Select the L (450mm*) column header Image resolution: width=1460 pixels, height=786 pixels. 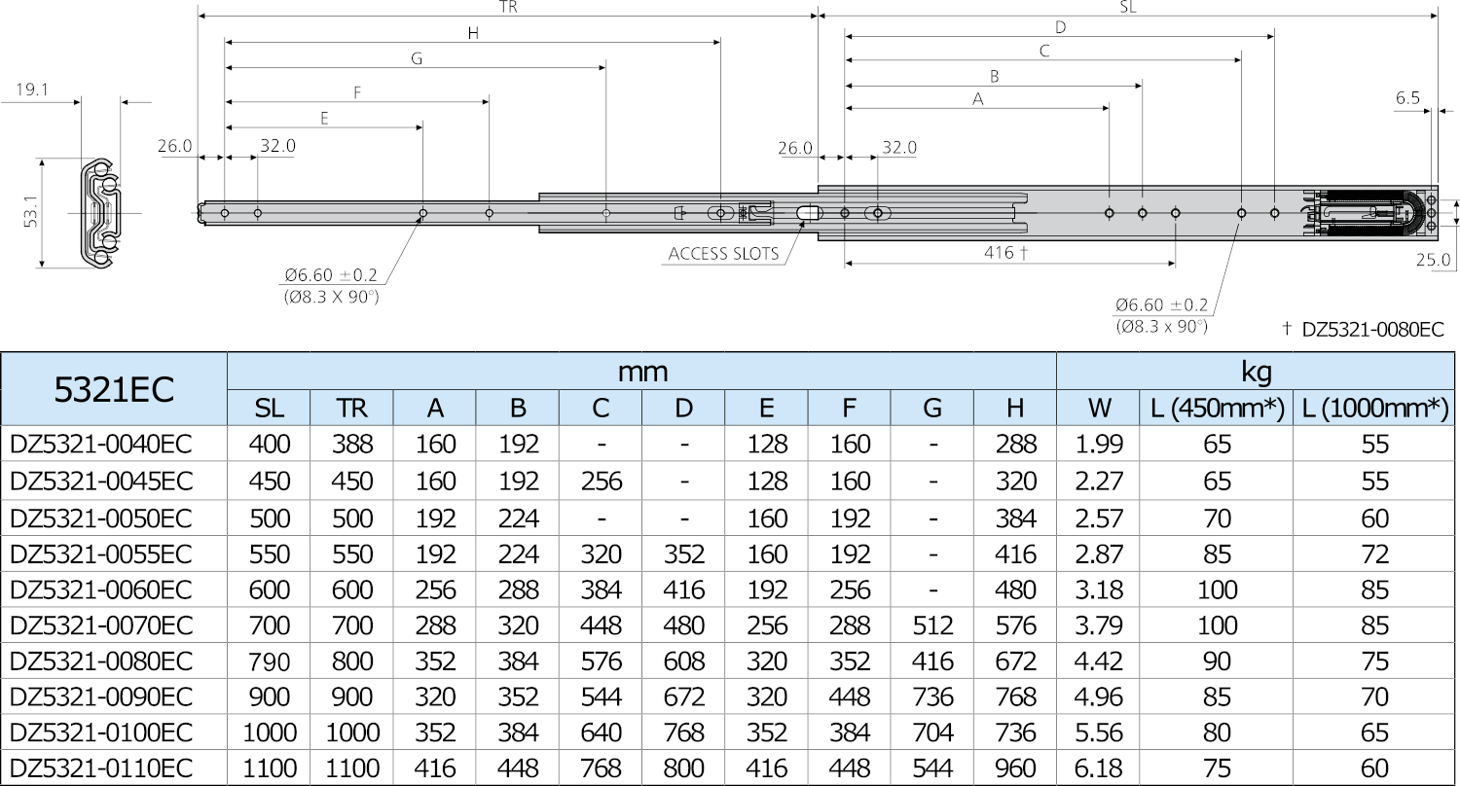(x=1216, y=408)
